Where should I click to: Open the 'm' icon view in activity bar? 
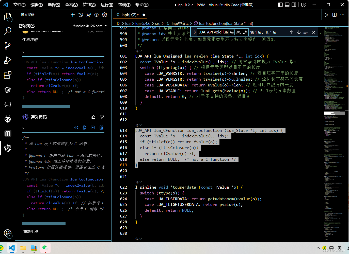(x=8, y=133)
